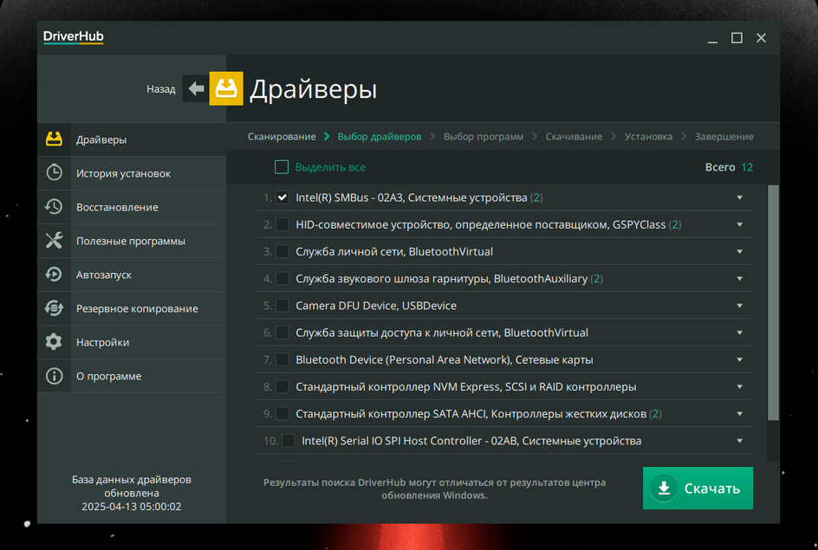Click the Всего 12 total count
The height and width of the screenshot is (550, 818).
click(x=729, y=167)
